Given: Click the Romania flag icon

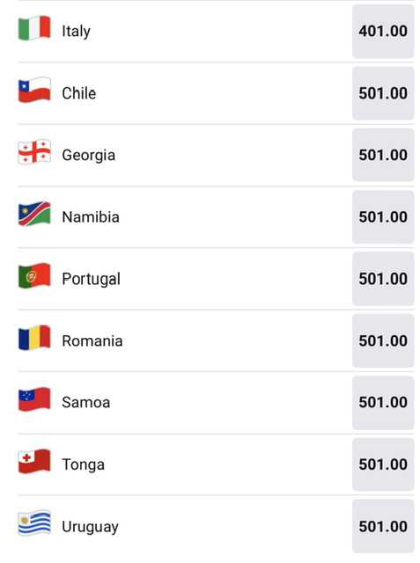Looking at the screenshot, I should [34, 338].
